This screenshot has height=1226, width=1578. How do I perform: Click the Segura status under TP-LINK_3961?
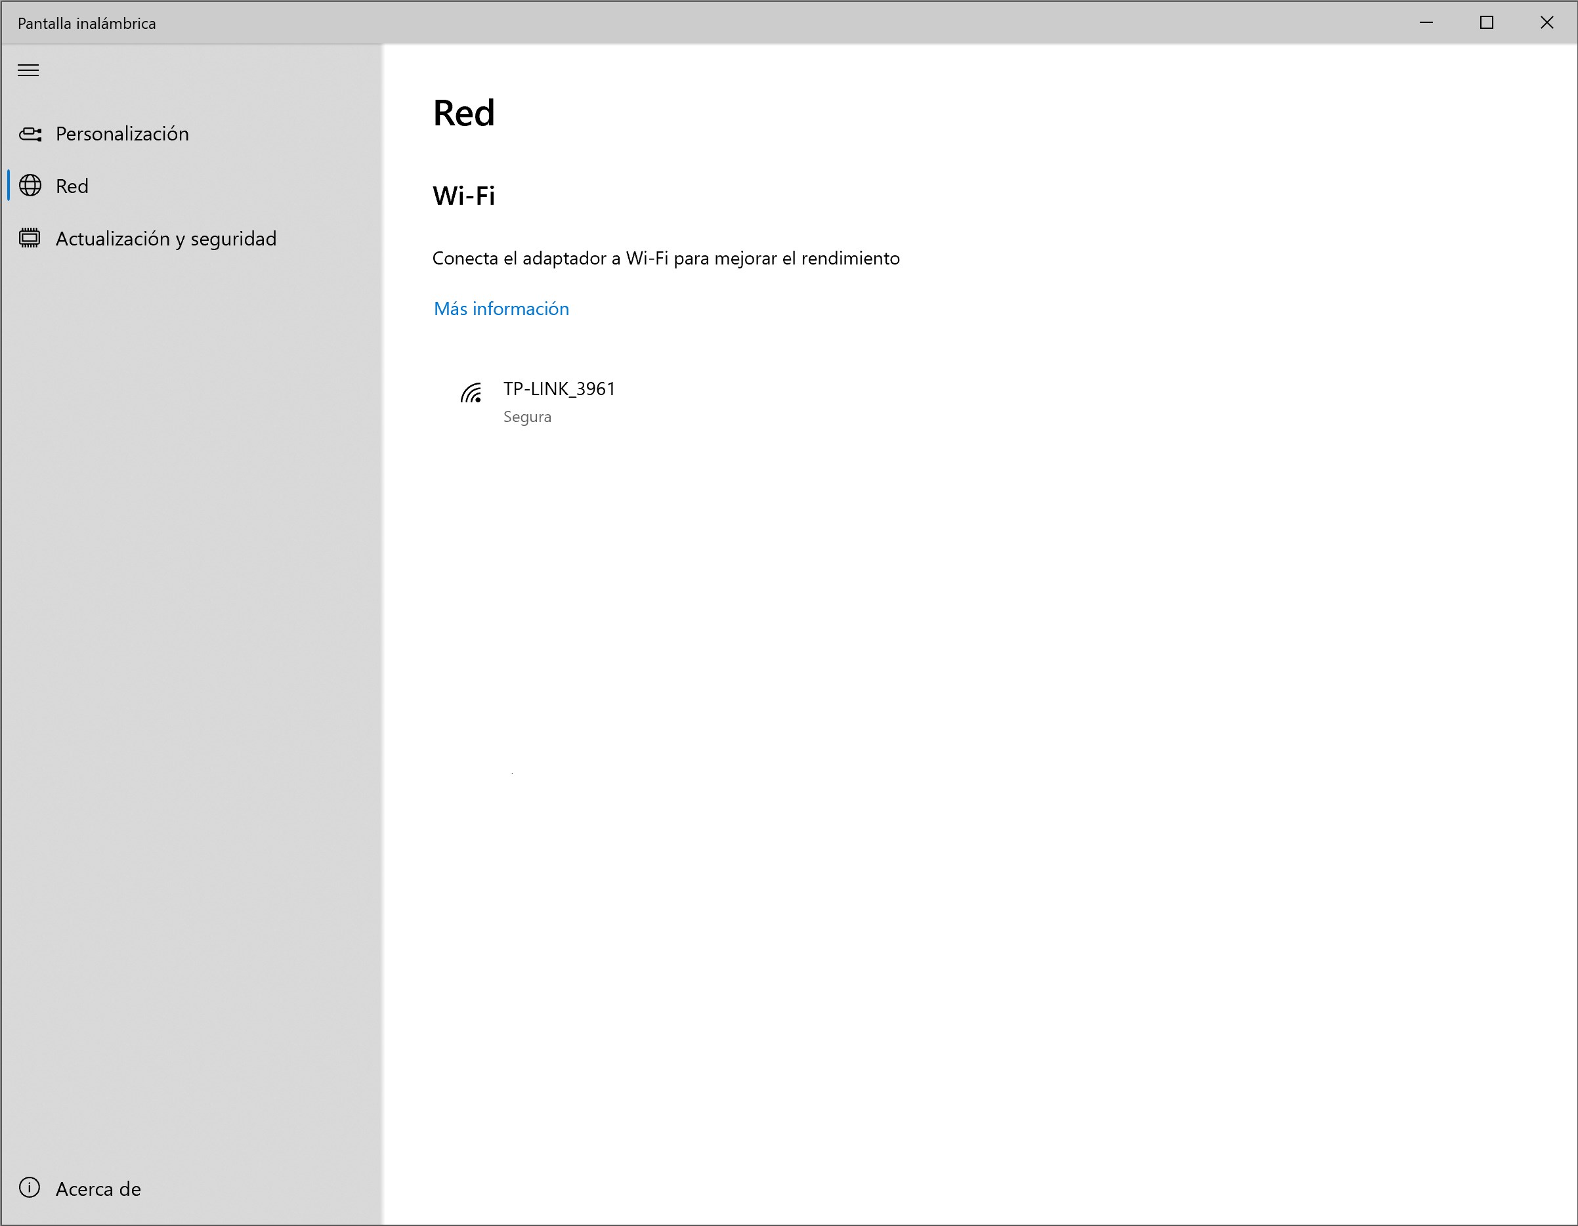[528, 417]
